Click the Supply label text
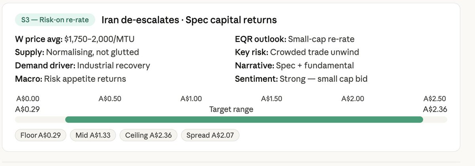Image resolution: width=475 pixels, height=166 pixels. coord(30,52)
